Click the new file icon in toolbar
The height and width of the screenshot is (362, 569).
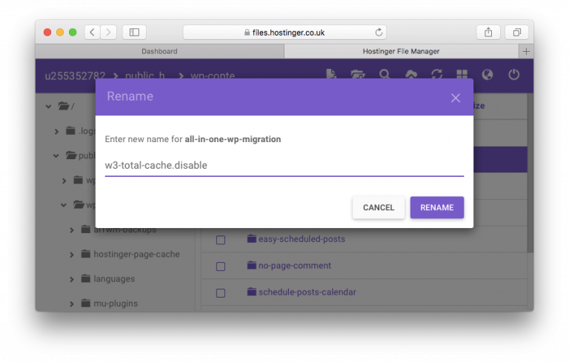331,74
